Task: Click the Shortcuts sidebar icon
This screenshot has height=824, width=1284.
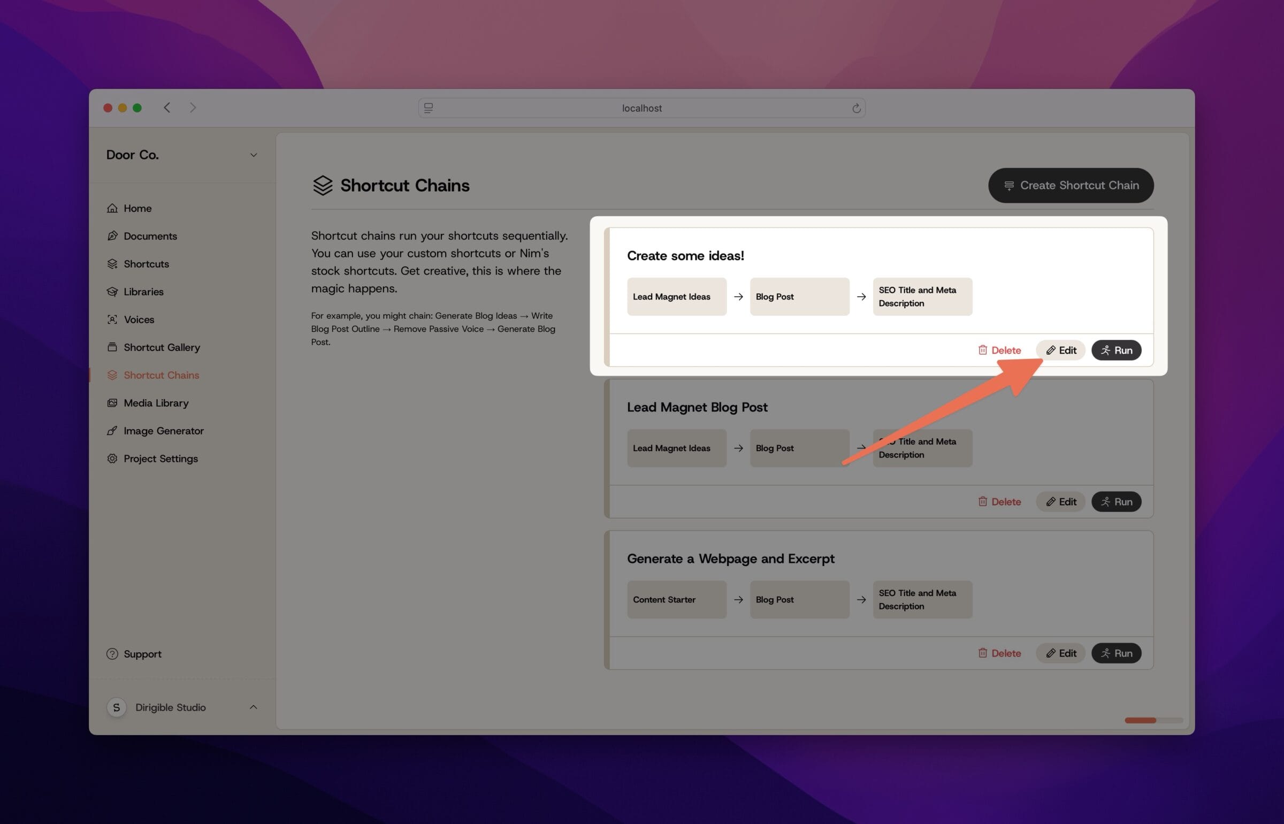Action: click(x=112, y=263)
